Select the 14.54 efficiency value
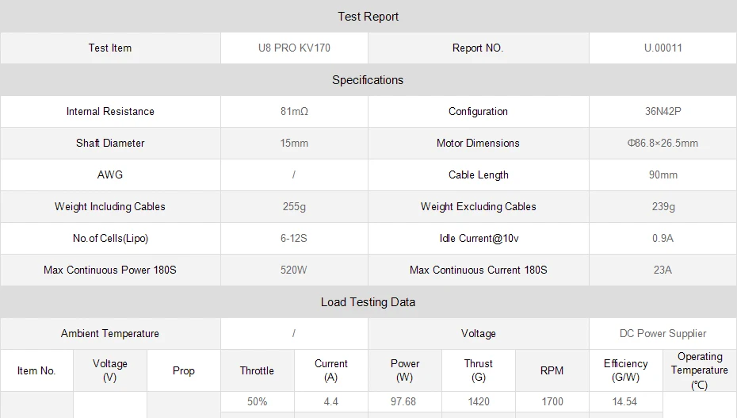Screen dimensions: 737x418 (624, 401)
